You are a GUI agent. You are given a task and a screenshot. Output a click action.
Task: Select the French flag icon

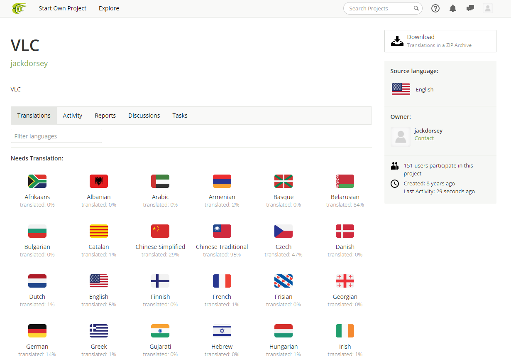(222, 281)
